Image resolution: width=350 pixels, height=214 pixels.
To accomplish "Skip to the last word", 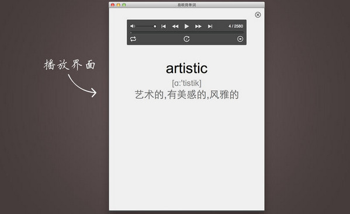I will 210,26.
